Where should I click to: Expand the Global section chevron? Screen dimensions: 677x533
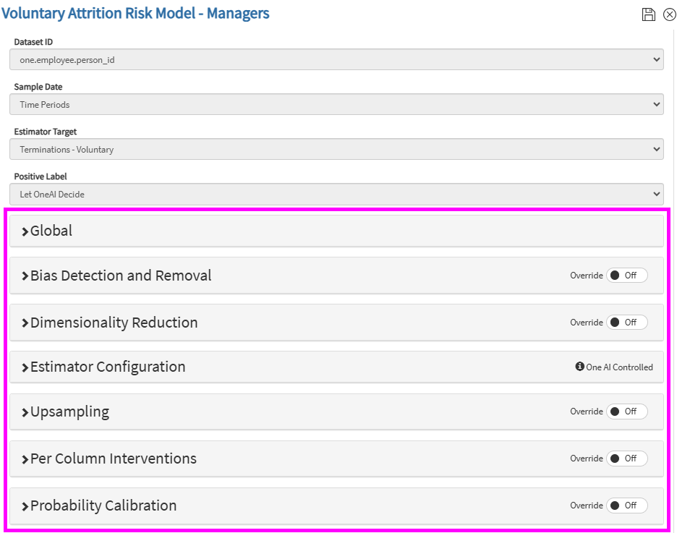coord(25,231)
